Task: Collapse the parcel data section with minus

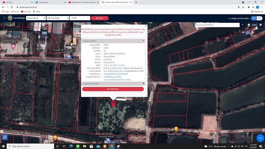Action: point(144,41)
